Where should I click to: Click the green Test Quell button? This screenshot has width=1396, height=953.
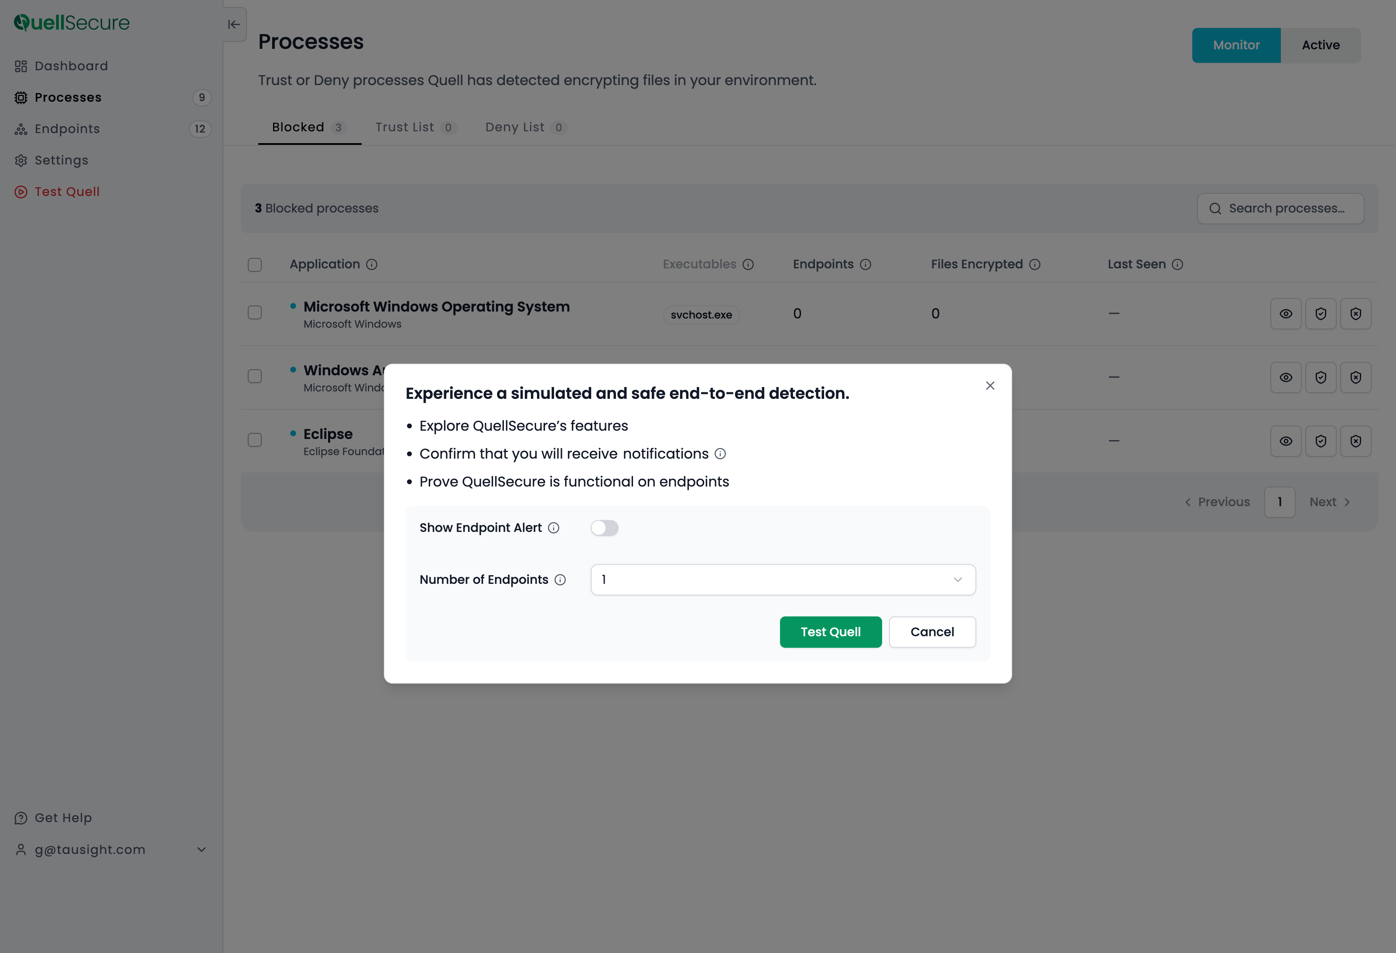click(x=831, y=632)
